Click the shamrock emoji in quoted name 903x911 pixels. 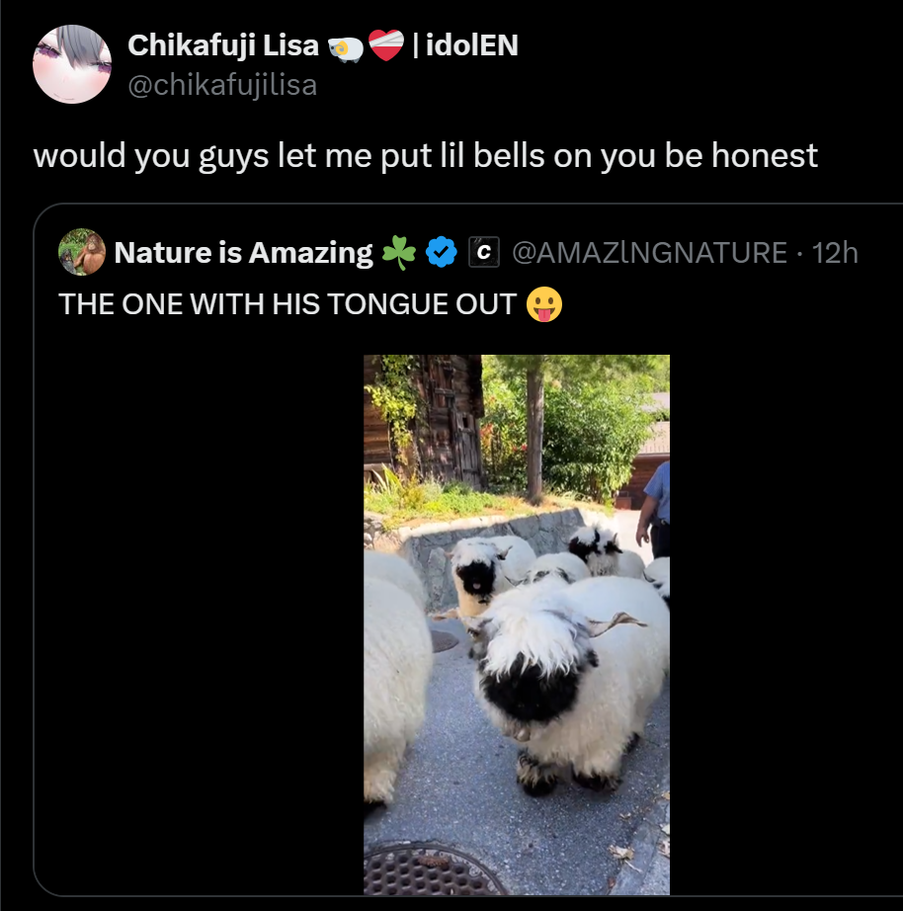tap(399, 253)
